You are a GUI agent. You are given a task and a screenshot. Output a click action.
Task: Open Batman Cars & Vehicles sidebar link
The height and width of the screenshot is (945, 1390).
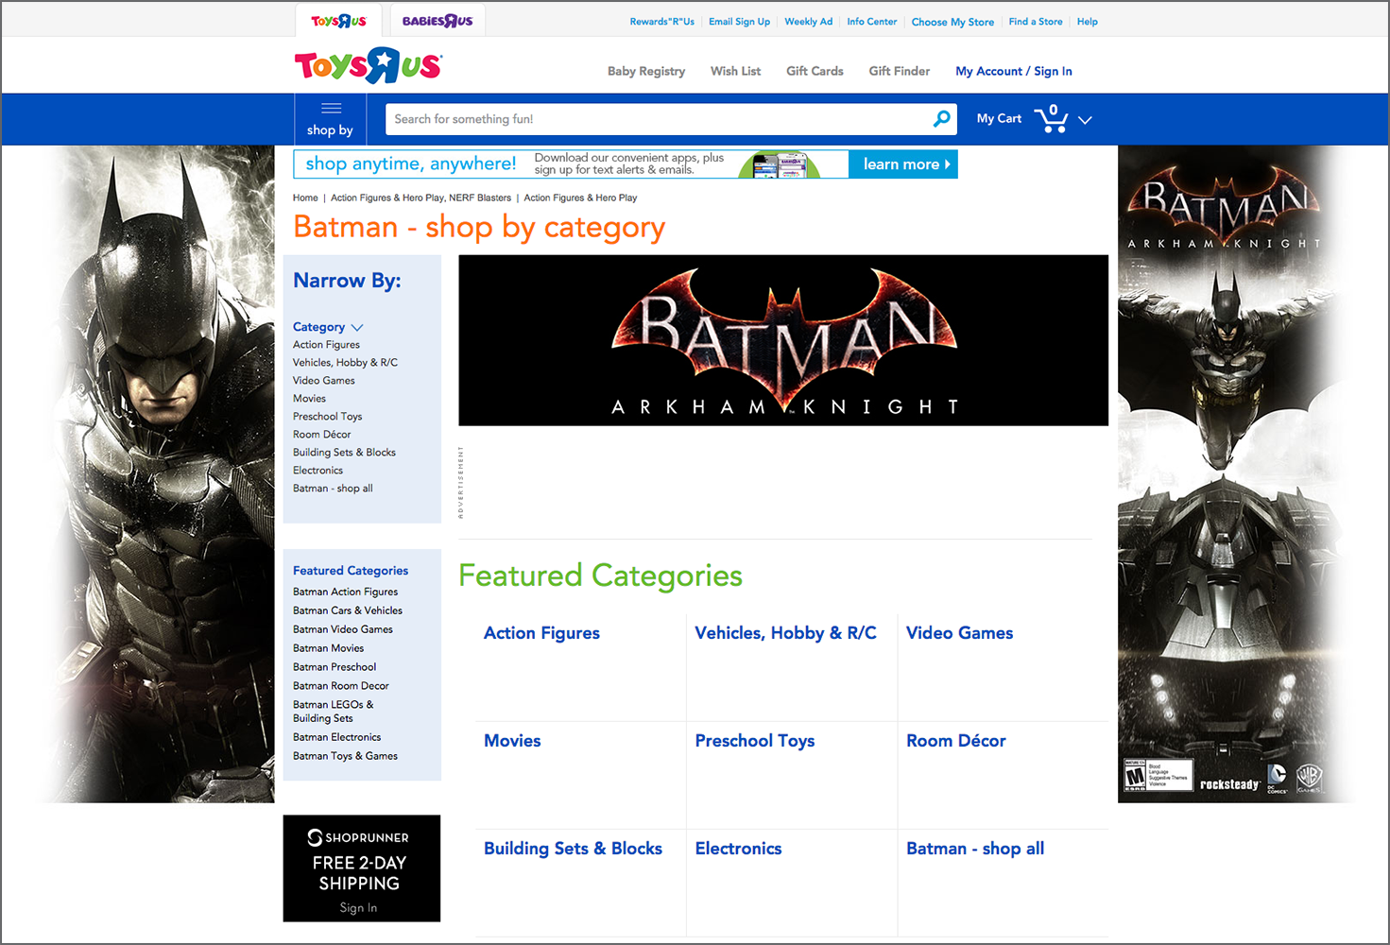click(348, 610)
